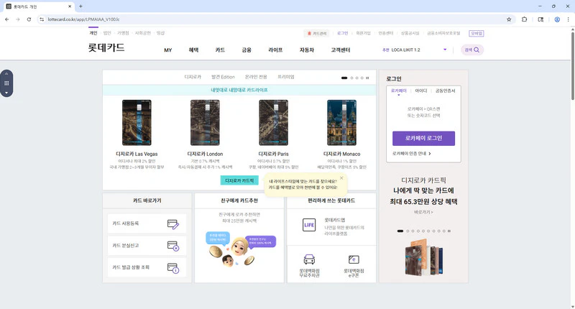Select second slide dot of card carousel

click(352, 78)
